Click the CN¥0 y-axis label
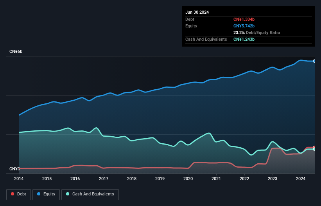This screenshot has height=206, width=321. (x=14, y=169)
